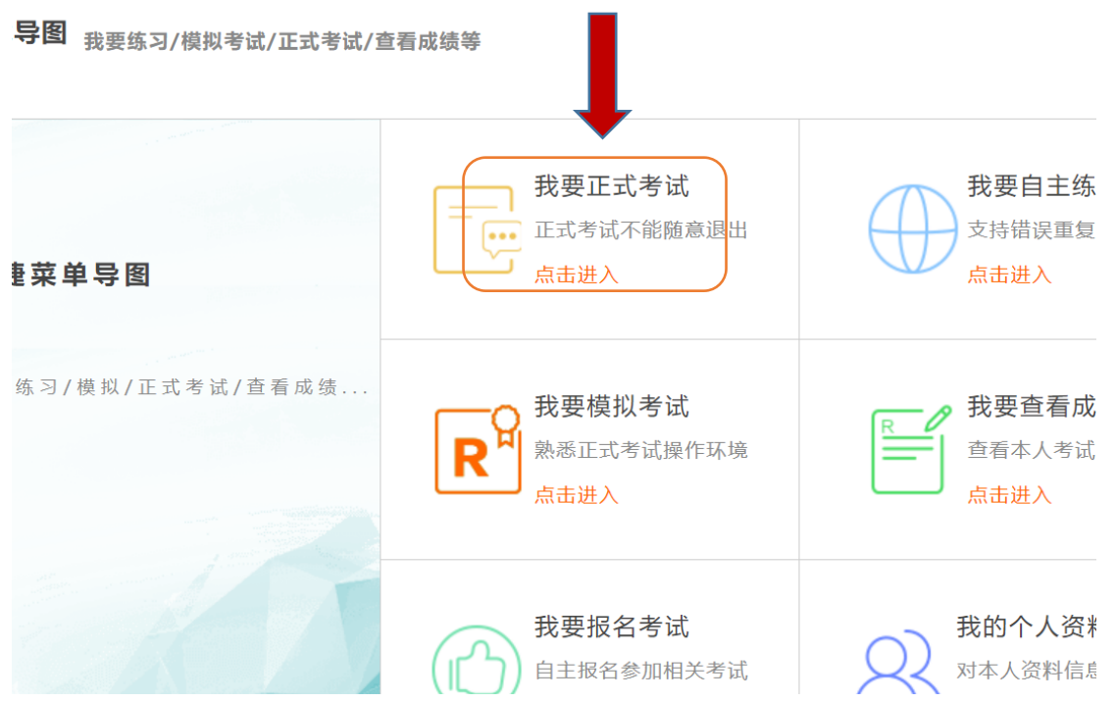1115x702 pixels.
Task: Click the 熟悉正式考试操作环境 description text
Action: point(640,450)
